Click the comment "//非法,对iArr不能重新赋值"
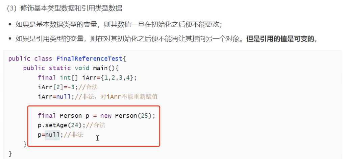 pos(116,97)
